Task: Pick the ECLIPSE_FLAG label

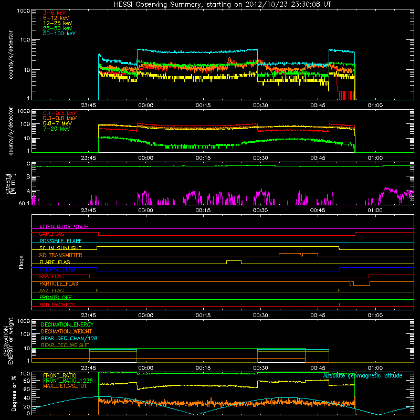Action: pos(57,269)
